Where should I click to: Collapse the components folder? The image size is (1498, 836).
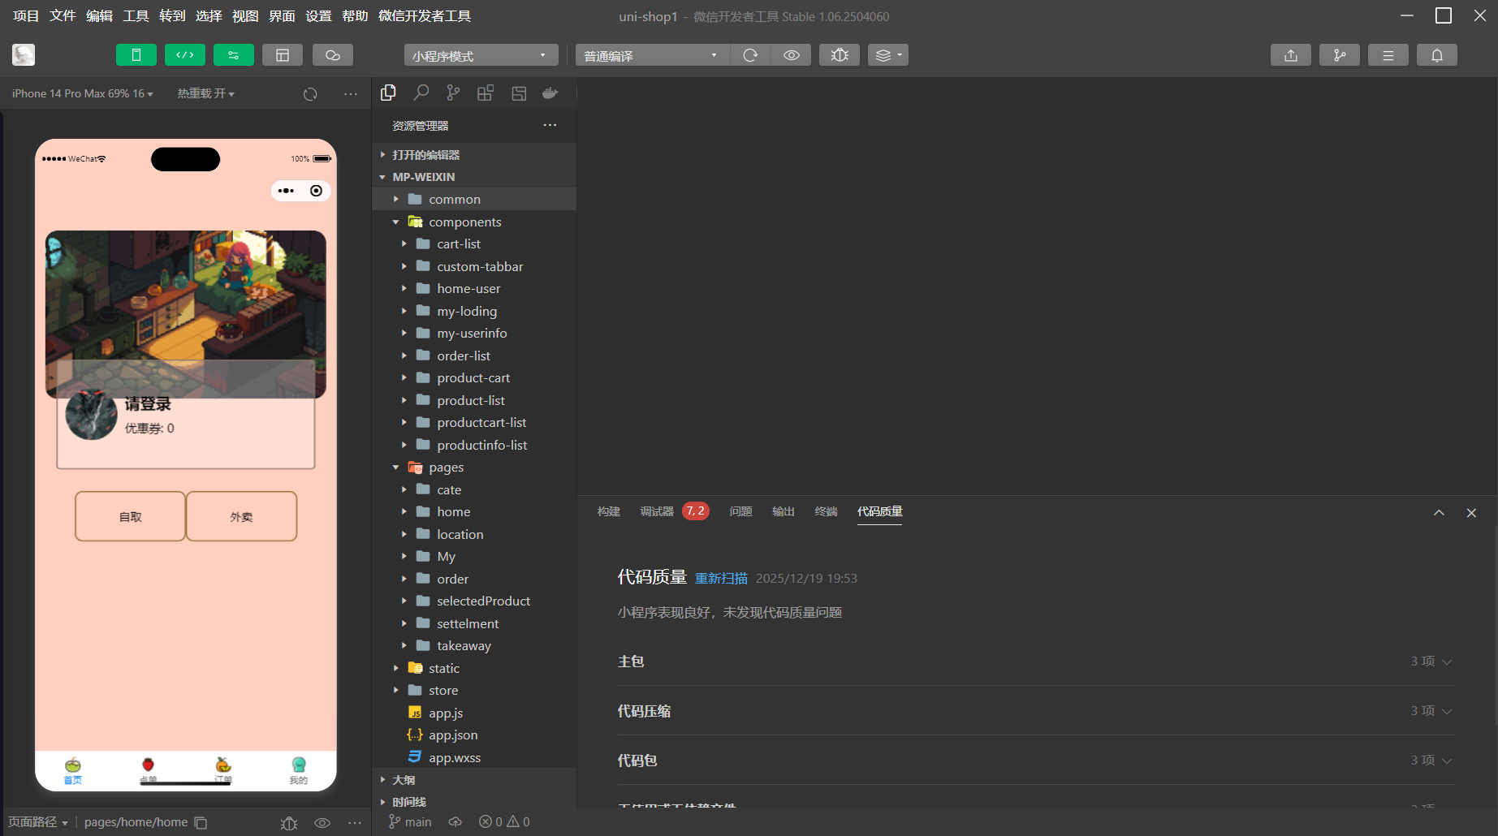point(474,222)
